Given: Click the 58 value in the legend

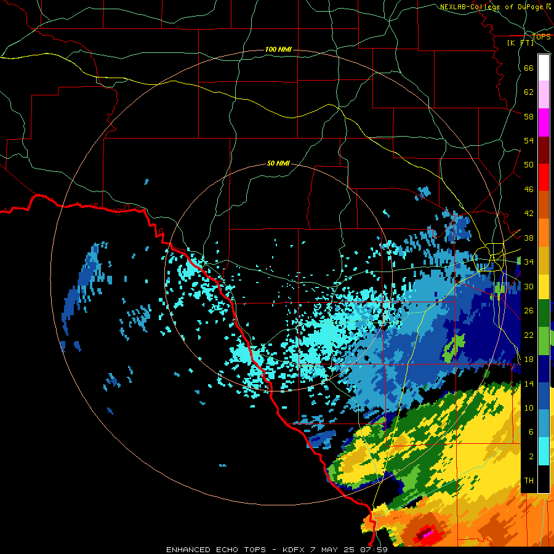Looking at the screenshot, I should (x=529, y=116).
